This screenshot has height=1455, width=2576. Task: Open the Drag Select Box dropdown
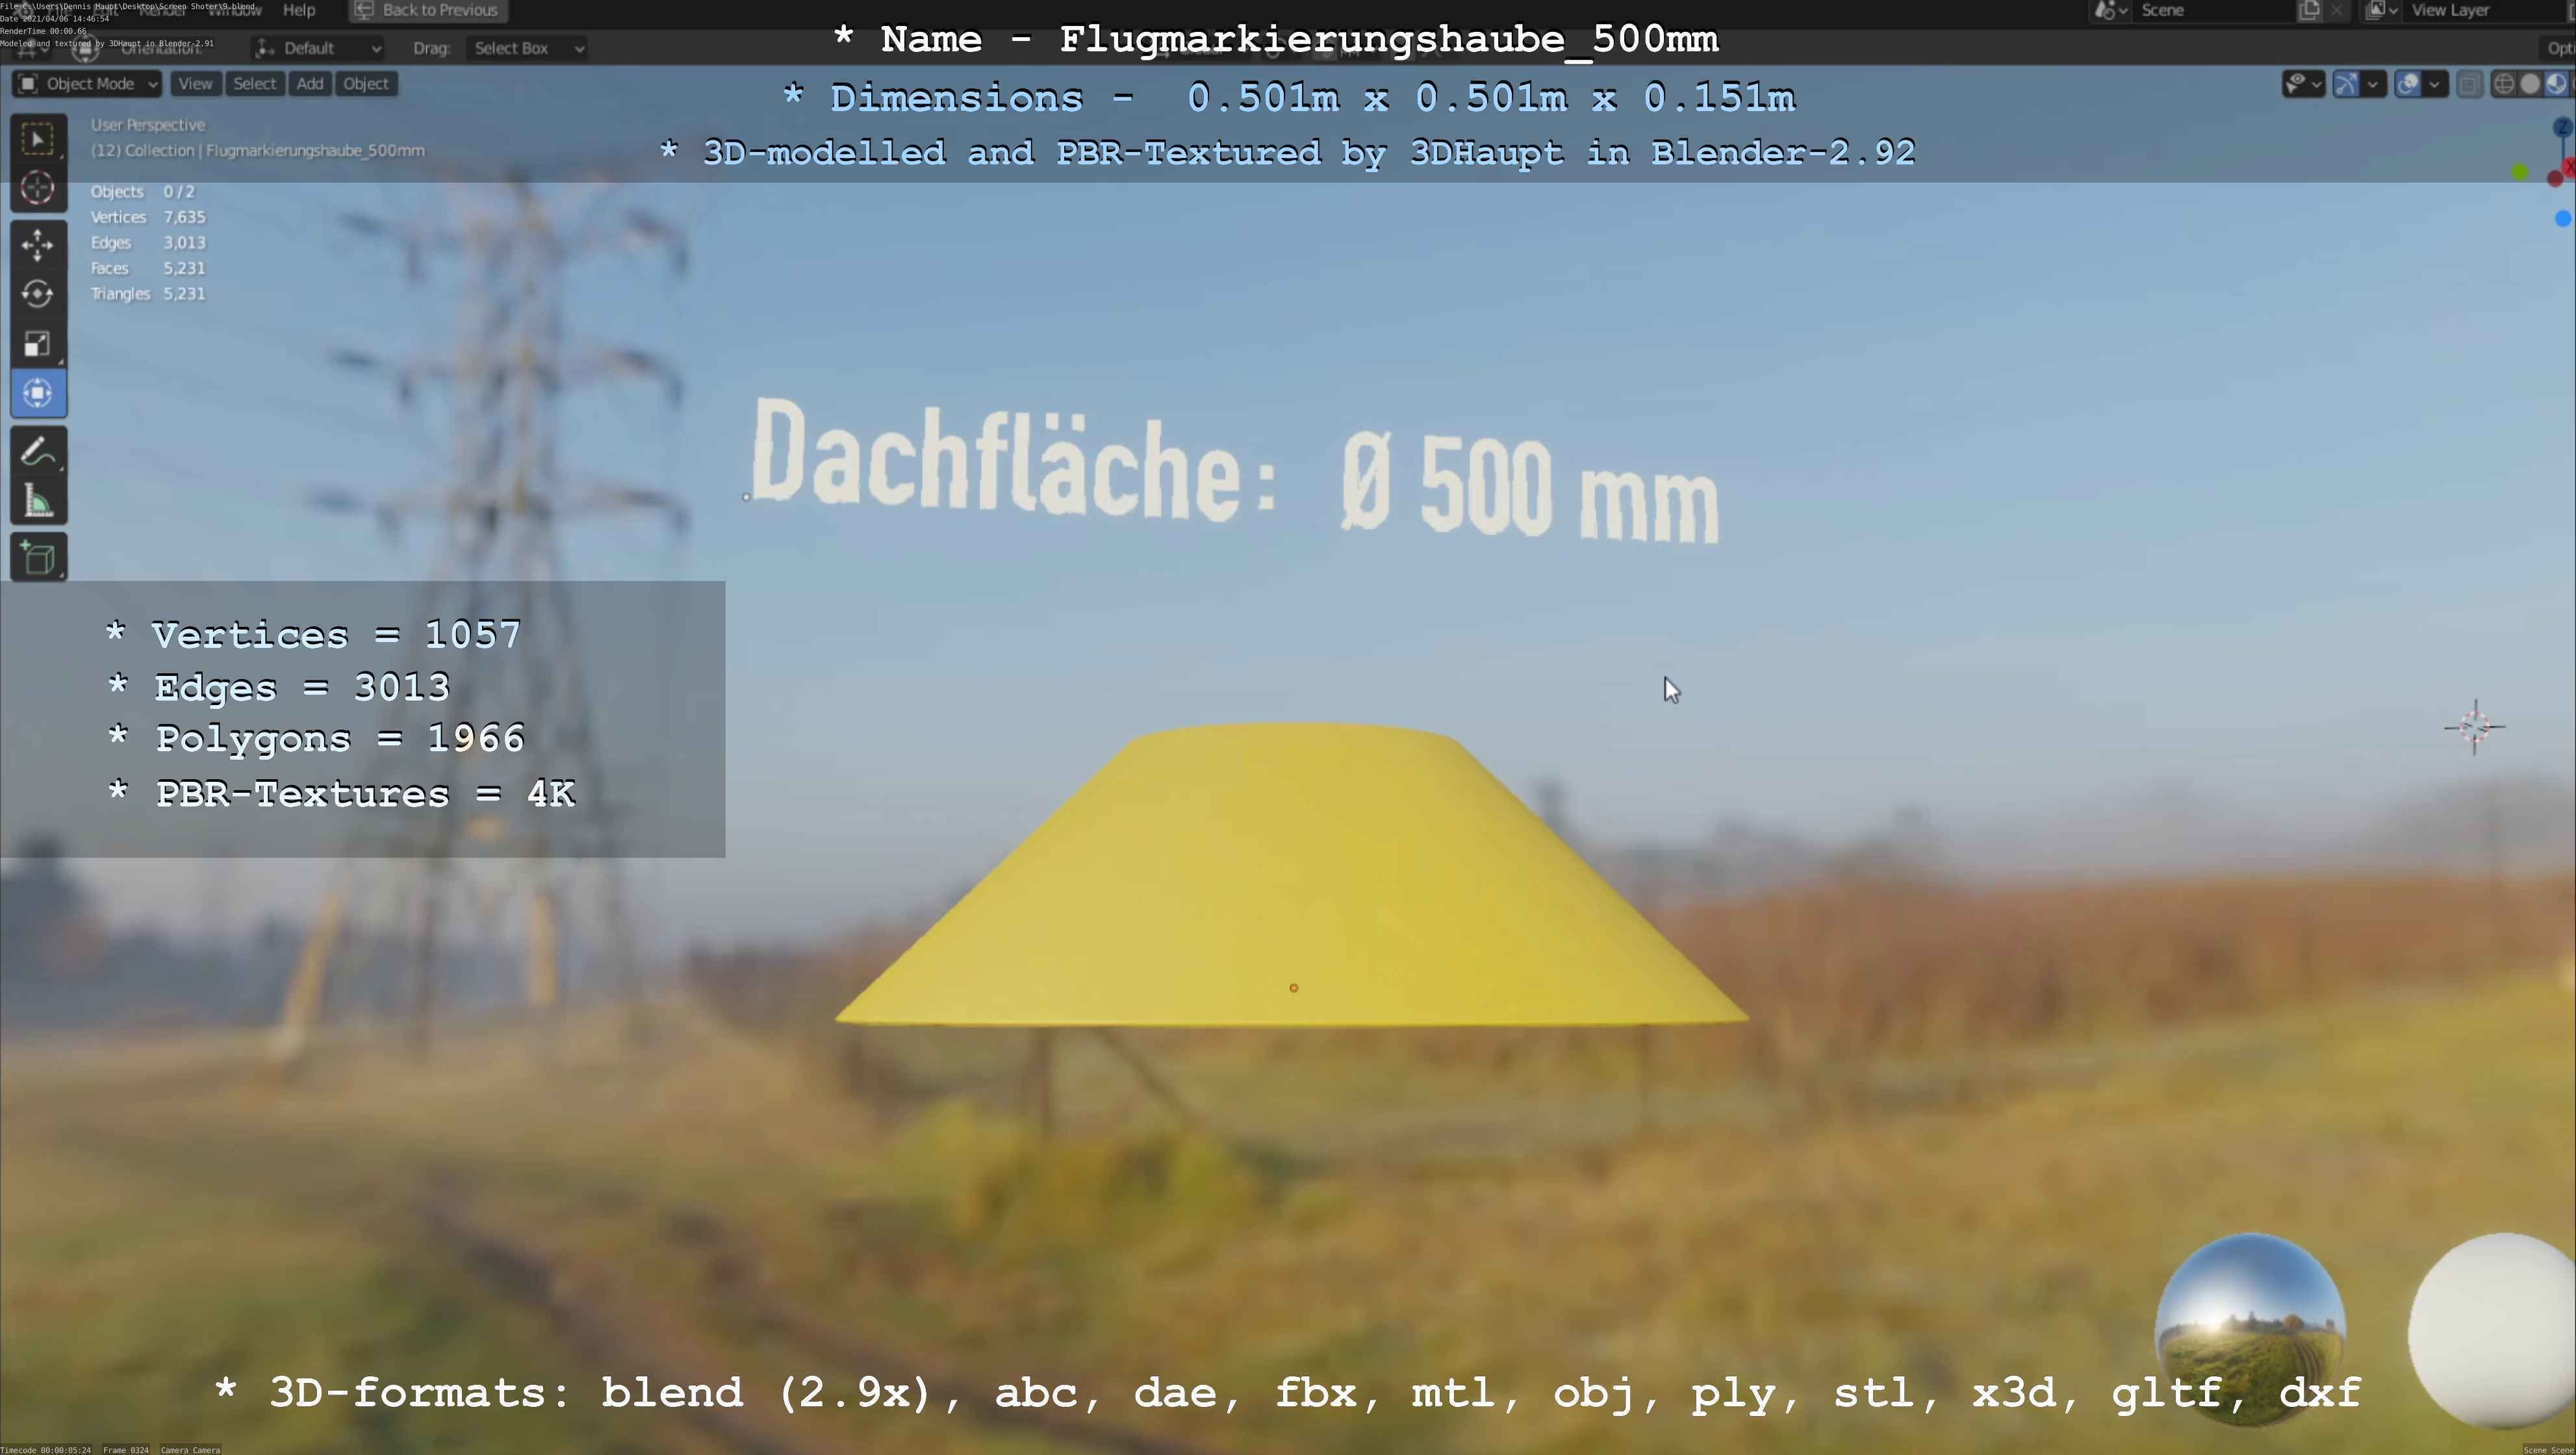pos(527,48)
